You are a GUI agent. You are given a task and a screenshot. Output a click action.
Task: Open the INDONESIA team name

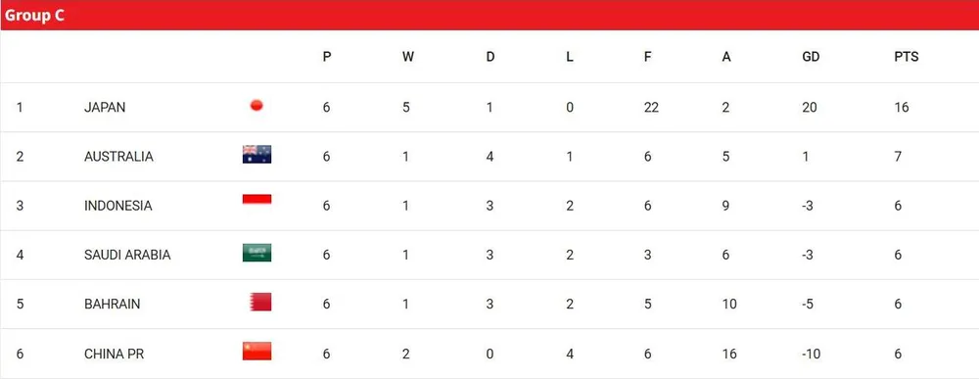click(x=118, y=206)
